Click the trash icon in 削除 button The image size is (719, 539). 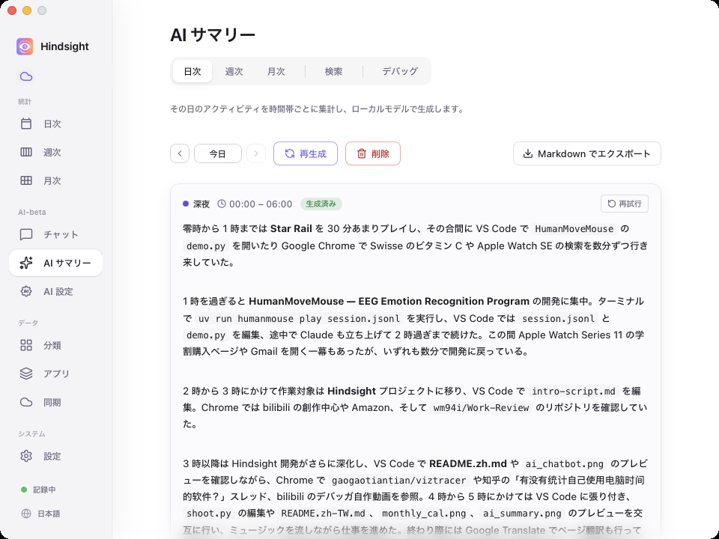point(362,153)
